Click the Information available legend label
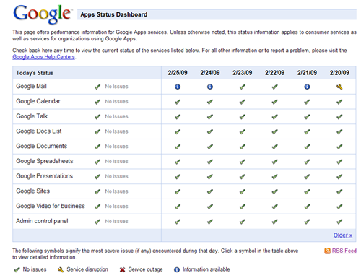The image size is (361, 278). pos(206,269)
